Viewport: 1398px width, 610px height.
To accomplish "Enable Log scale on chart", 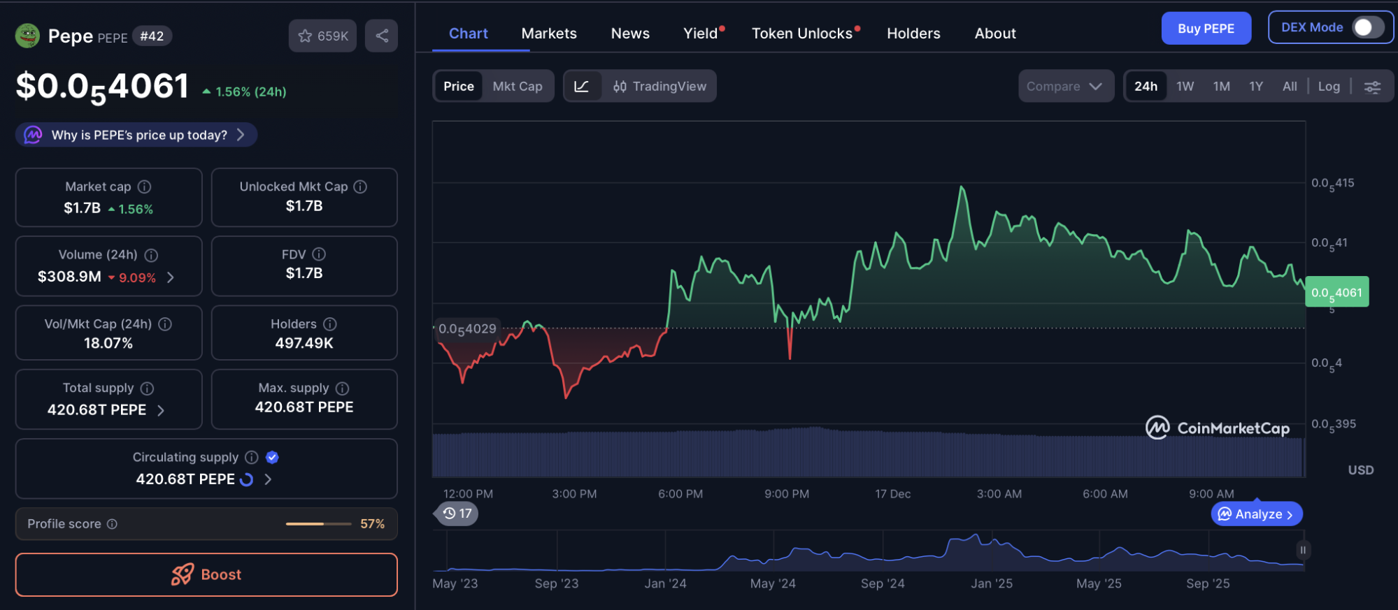I will coord(1329,87).
